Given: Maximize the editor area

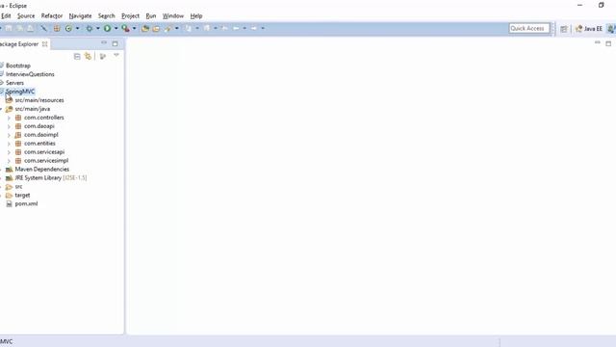Looking at the screenshot, I should 608,43.
